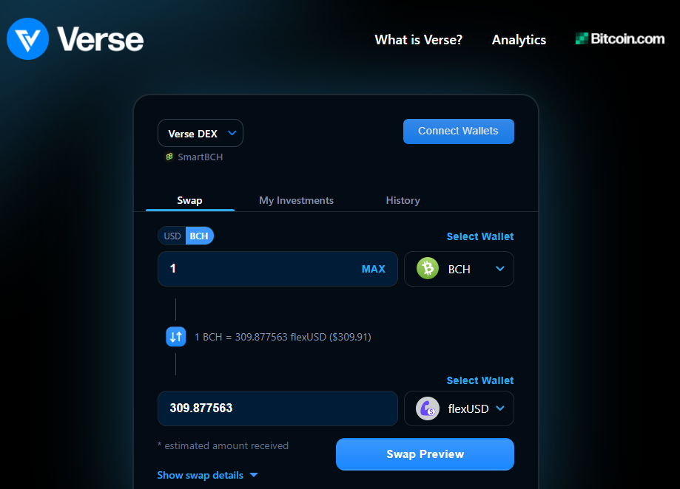The height and width of the screenshot is (489, 680).
Task: Toggle amount denomination to USD
Action: 172,236
